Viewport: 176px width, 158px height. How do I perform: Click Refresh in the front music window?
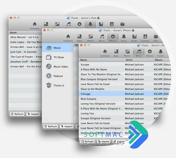click(87, 142)
